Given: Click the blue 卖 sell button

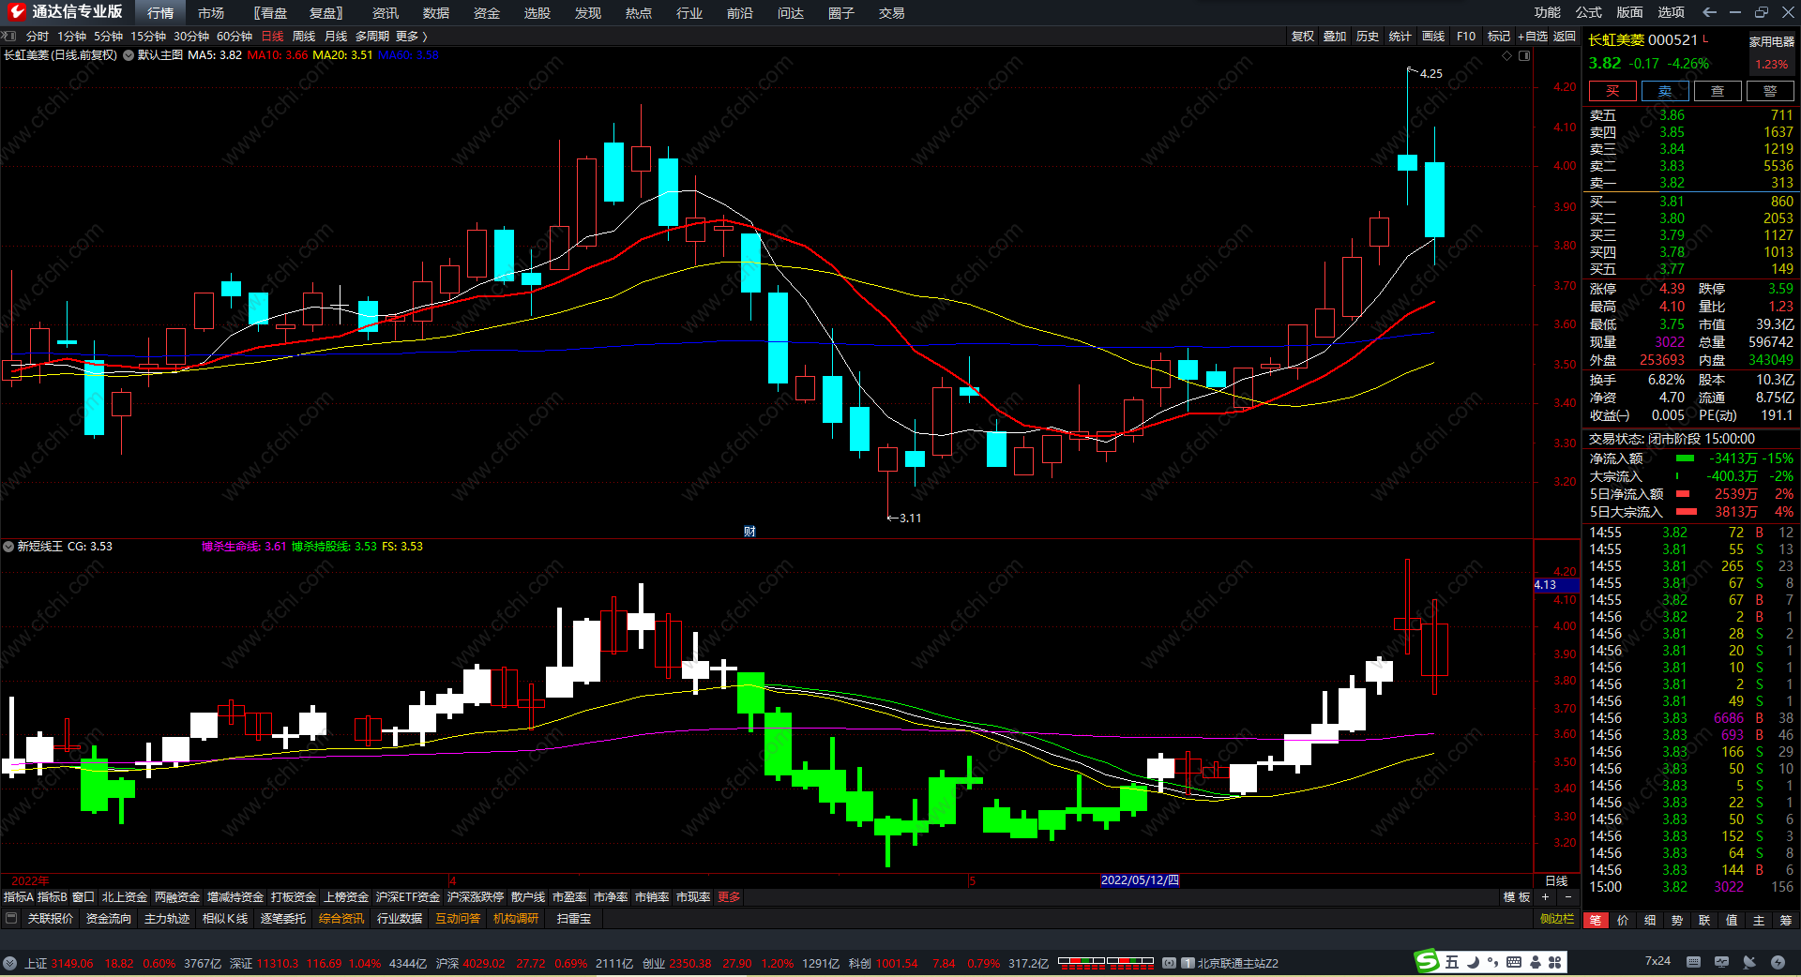Looking at the screenshot, I should click(1665, 91).
